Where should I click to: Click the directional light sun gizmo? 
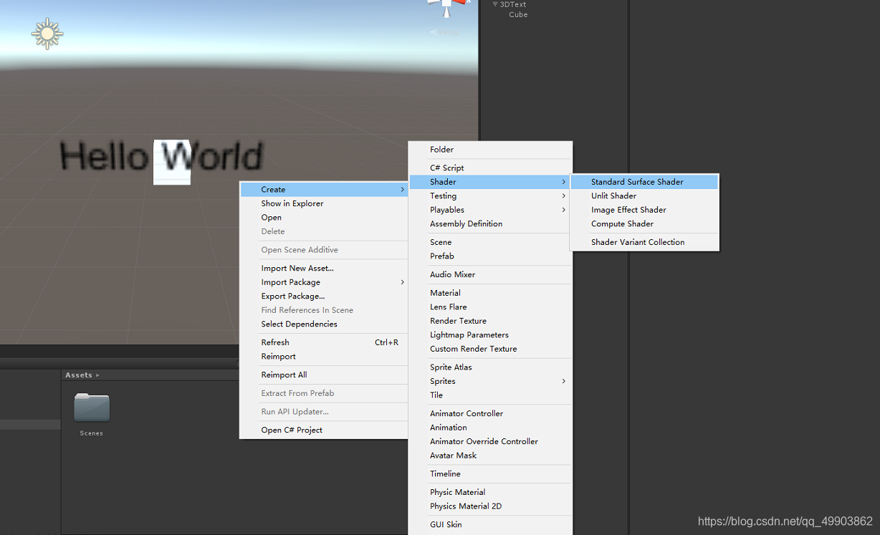click(x=47, y=33)
